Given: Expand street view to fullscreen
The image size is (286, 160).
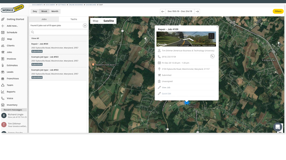Looking at the screenshot, I should click(211, 36).
